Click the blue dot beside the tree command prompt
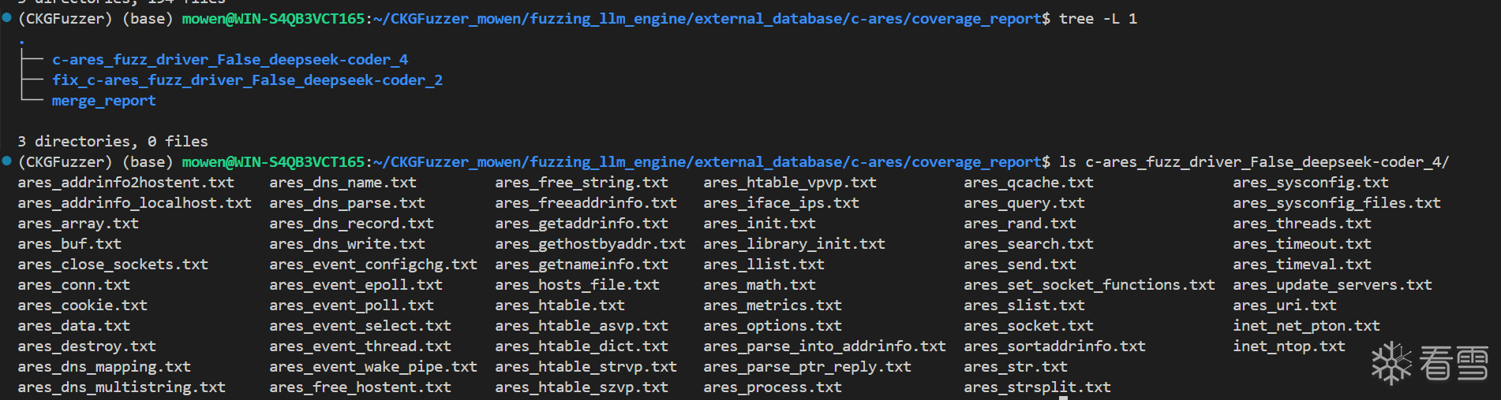The image size is (1501, 400). [7, 18]
